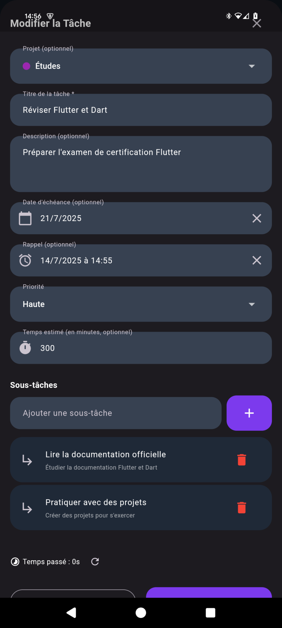The height and width of the screenshot is (628, 282).
Task: Clear the due date 21/7/2025
Action: point(257,218)
